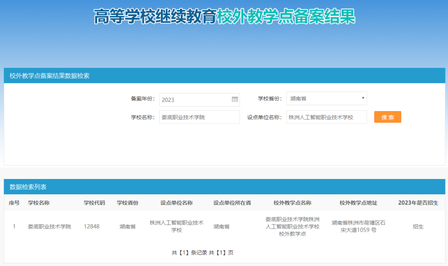Click the page title 高等学校继续教育校外教学点备案结果

point(224,17)
